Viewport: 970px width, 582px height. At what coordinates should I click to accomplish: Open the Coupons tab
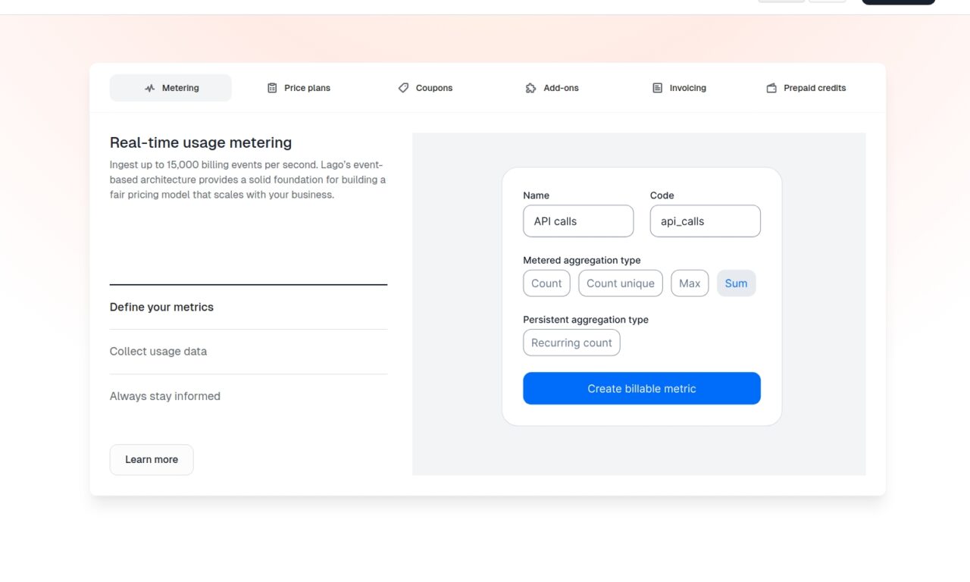[425, 88]
